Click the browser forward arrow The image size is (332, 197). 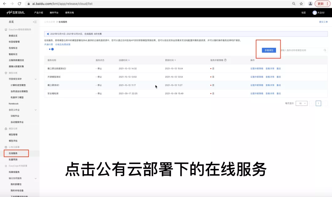(x=12, y=4)
